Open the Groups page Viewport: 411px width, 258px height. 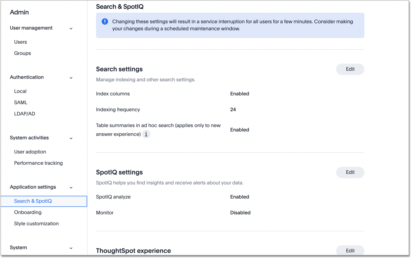(x=22, y=53)
